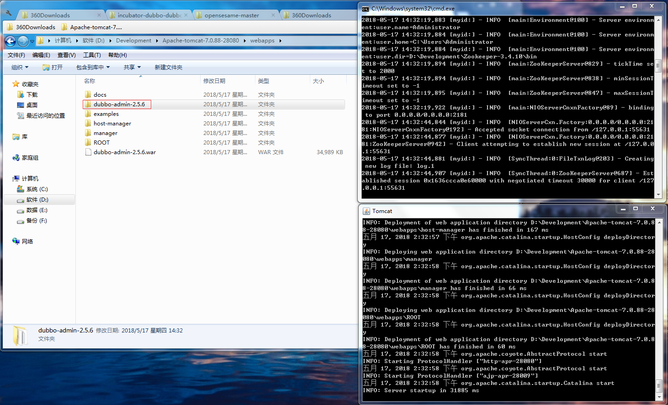668x405 pixels.
Task: Open the 文件(F) menu
Action: (x=16, y=55)
